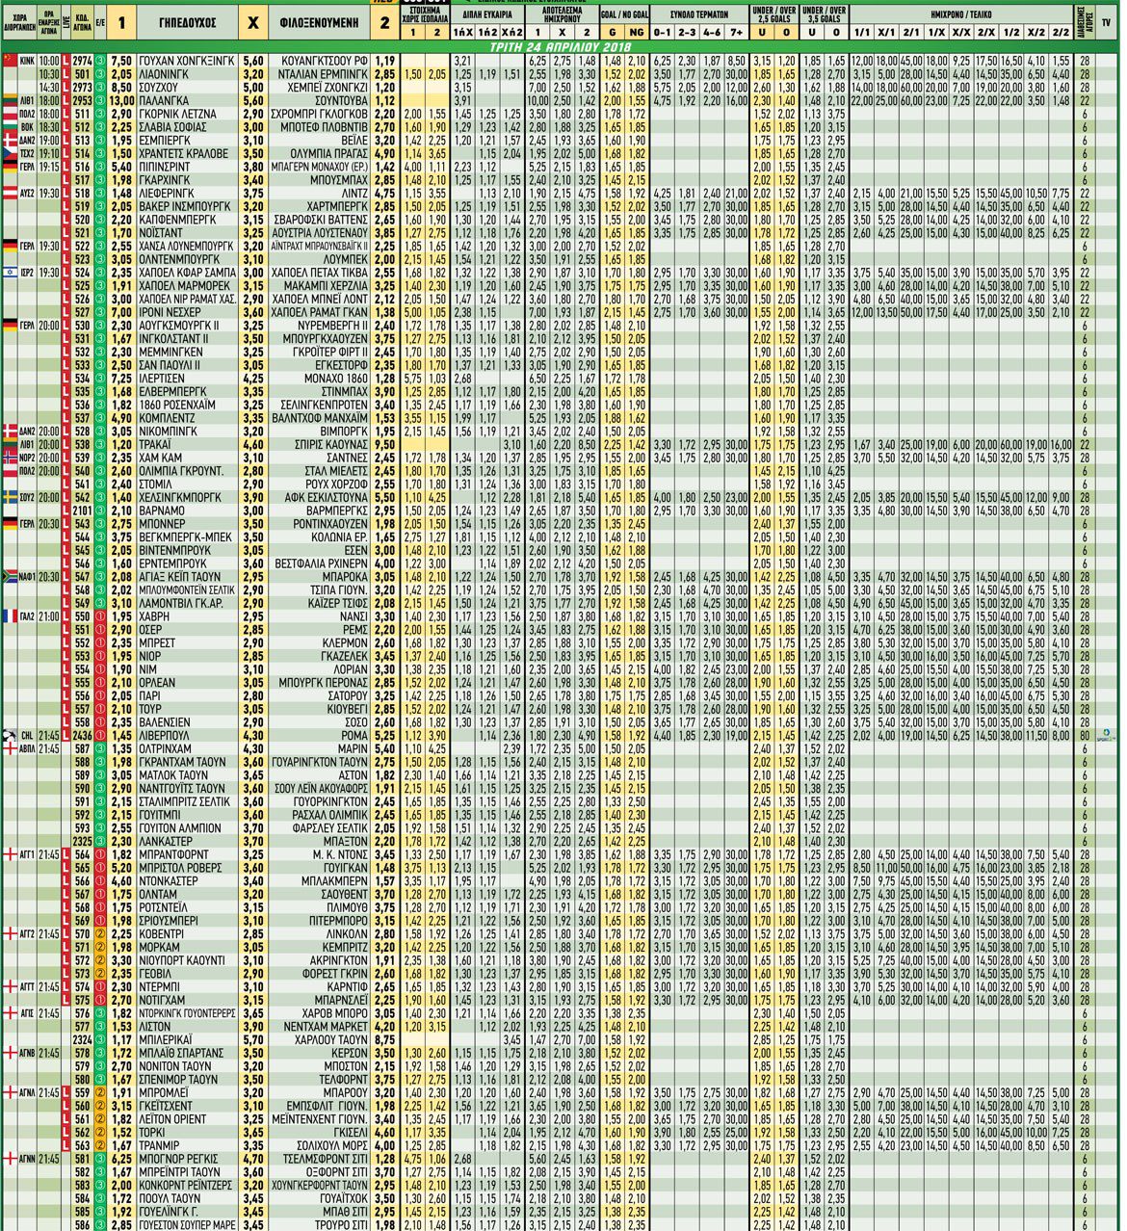Pick away win odds 5,25 for ΡΟΜΑ

[384, 734]
